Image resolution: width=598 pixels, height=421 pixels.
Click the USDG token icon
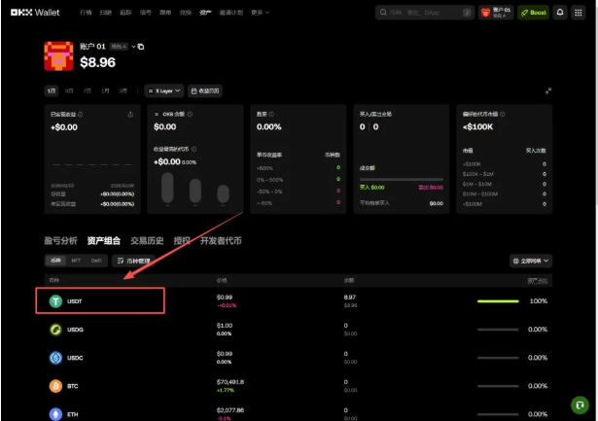55,330
